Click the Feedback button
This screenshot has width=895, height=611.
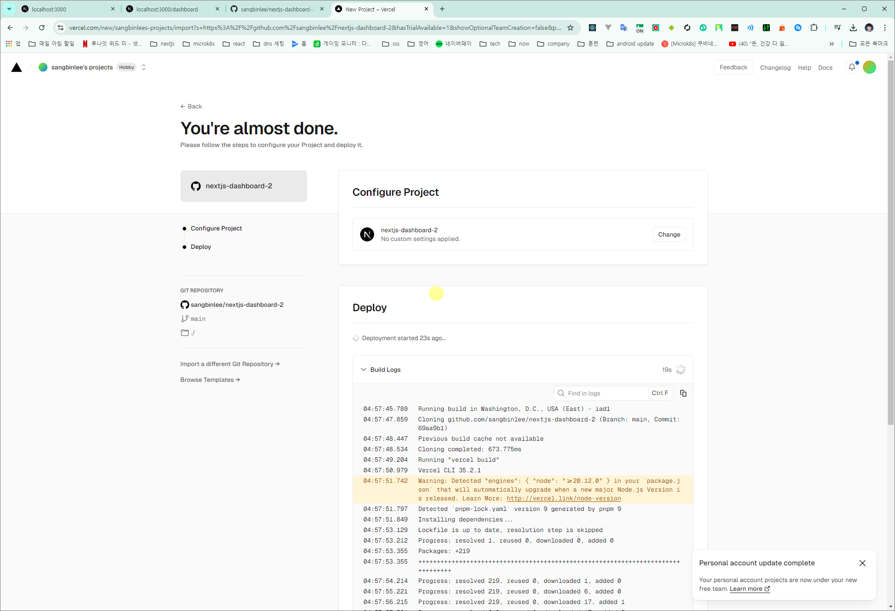tap(733, 67)
